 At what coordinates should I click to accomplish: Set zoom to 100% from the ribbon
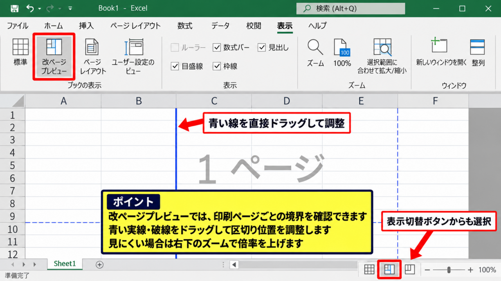(342, 53)
